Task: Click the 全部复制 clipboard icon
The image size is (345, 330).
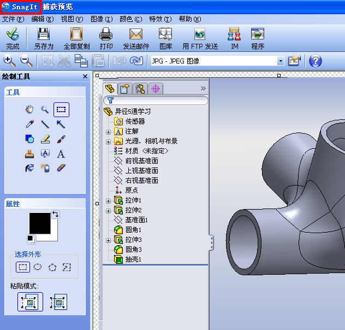Action: coord(76,34)
